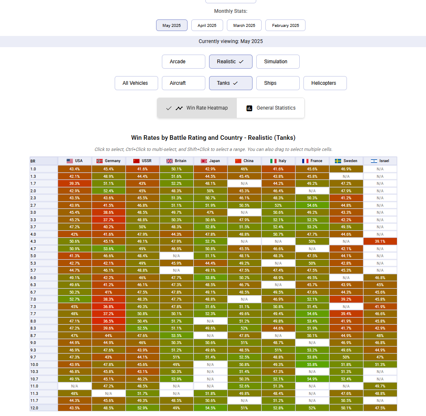Click USA 39.3% cell at BR 1.7
Viewport: 426px width, 416px height.
pyautogui.click(x=75, y=184)
